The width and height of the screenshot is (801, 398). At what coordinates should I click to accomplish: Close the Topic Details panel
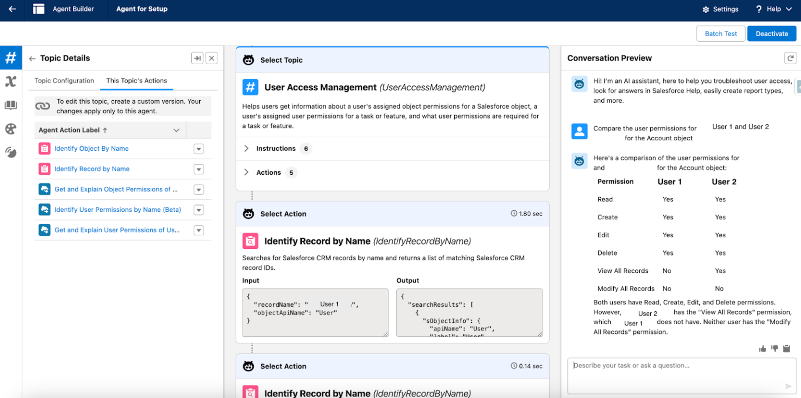(211, 58)
